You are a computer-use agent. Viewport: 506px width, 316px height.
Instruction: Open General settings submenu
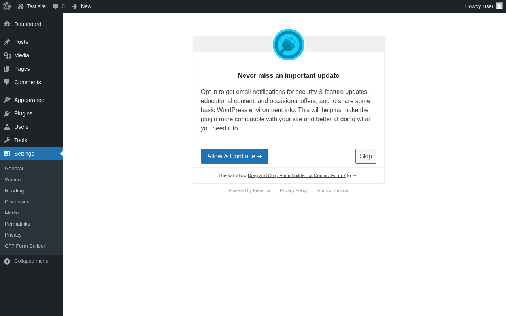(14, 169)
